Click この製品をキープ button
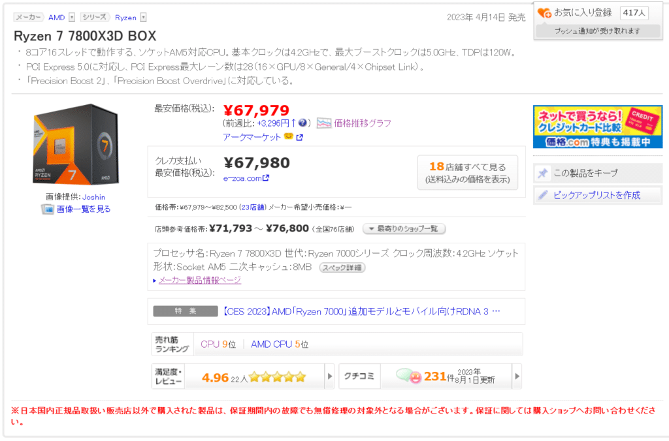 [x=597, y=173]
